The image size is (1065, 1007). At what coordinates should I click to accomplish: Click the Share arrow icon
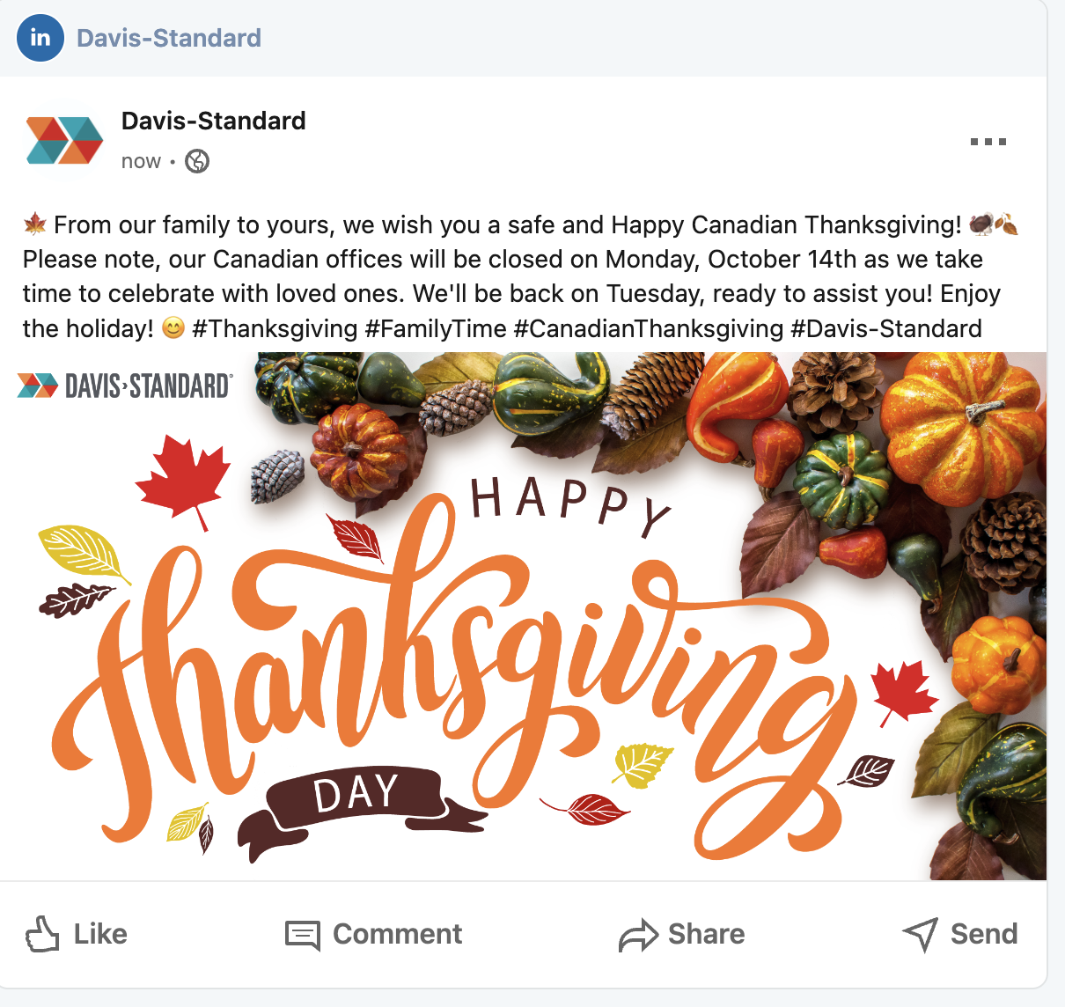(x=638, y=935)
